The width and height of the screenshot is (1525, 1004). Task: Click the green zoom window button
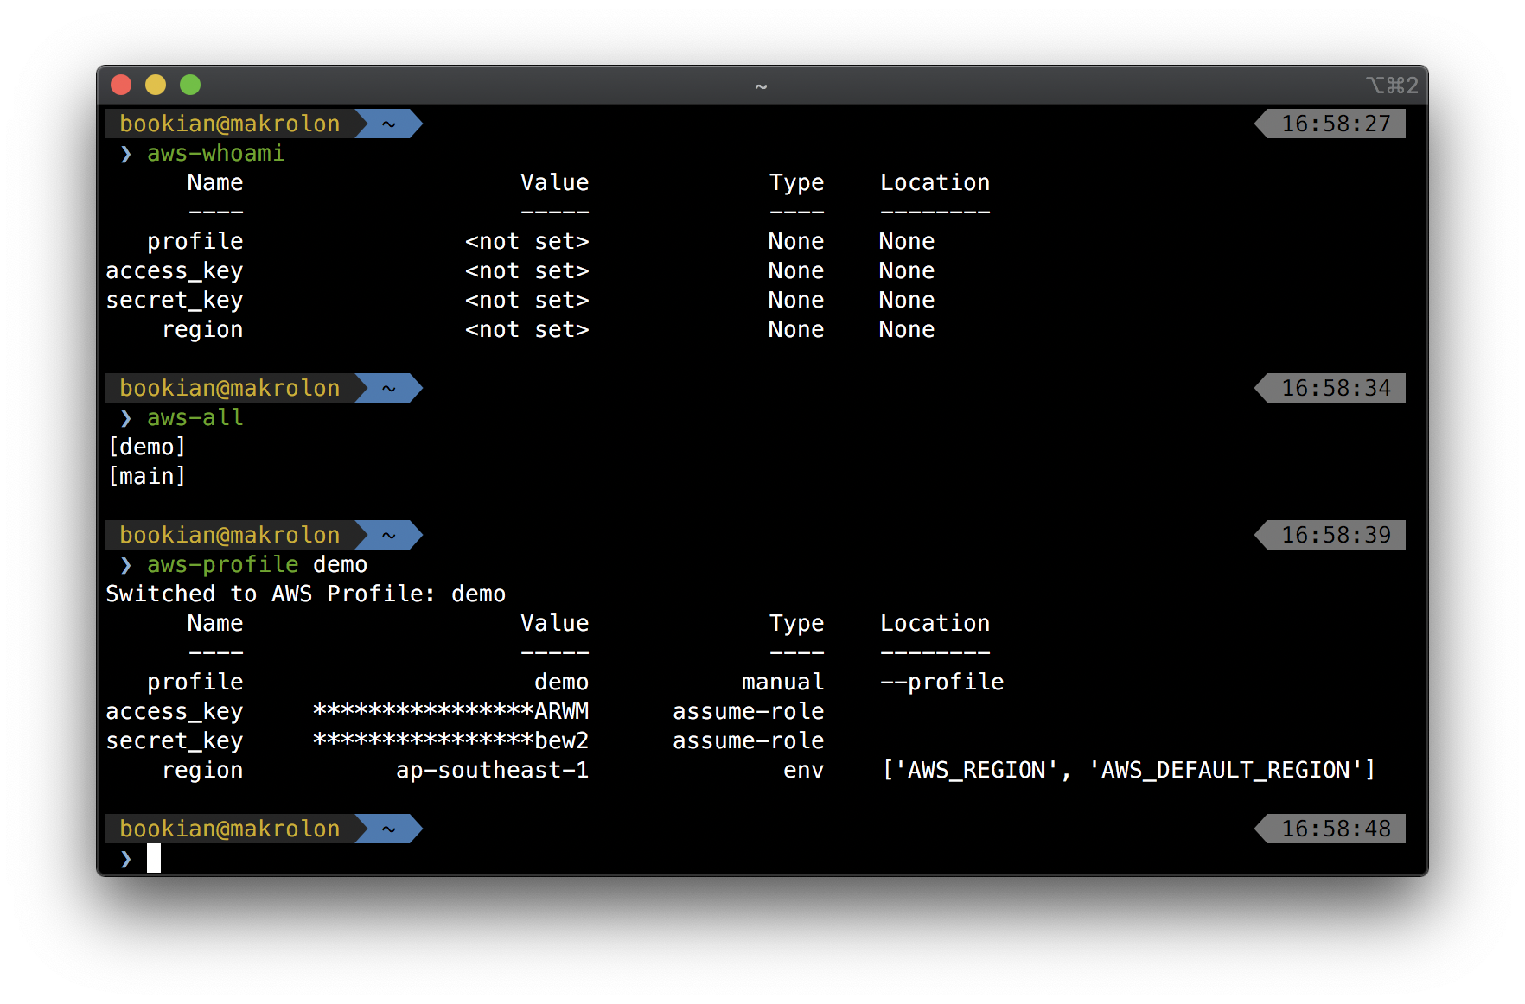tap(190, 85)
